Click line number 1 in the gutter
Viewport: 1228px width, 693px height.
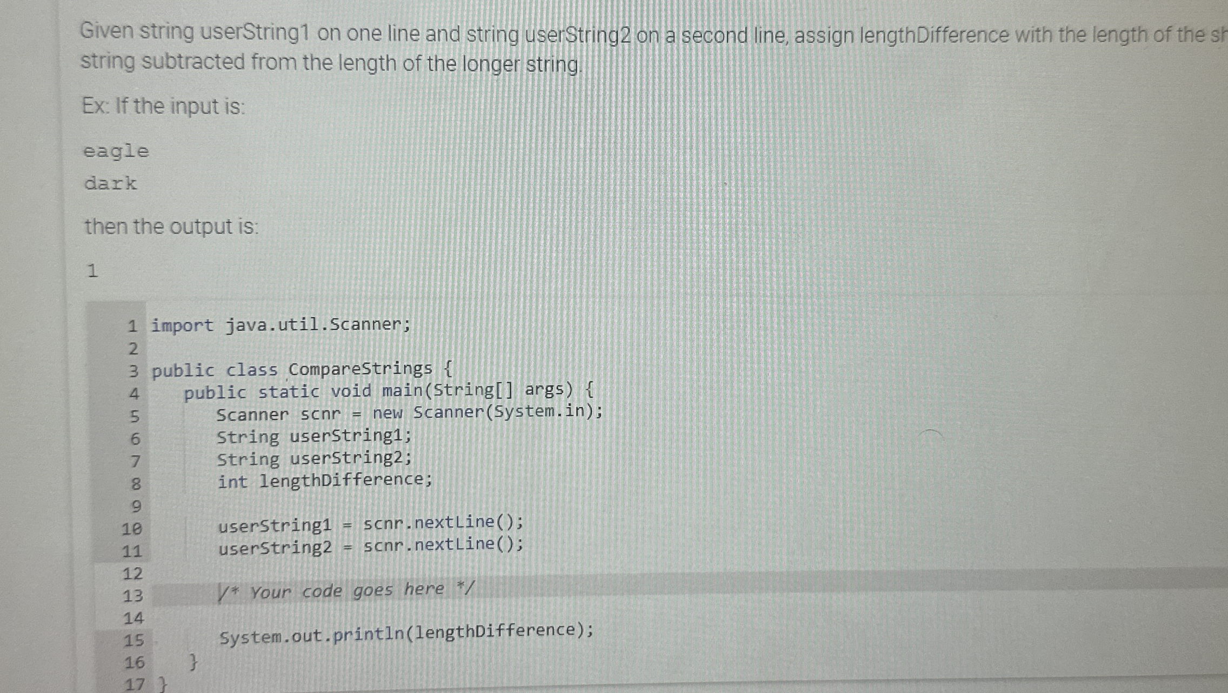[x=131, y=324]
